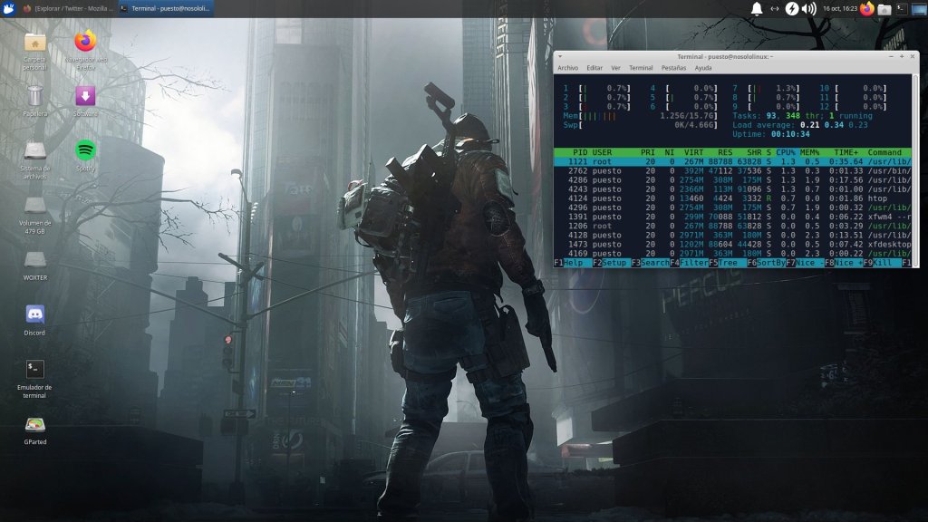The width and height of the screenshot is (928, 522).
Task: Click the volume speaker icon in the panel
Action: pyautogui.click(x=809, y=9)
